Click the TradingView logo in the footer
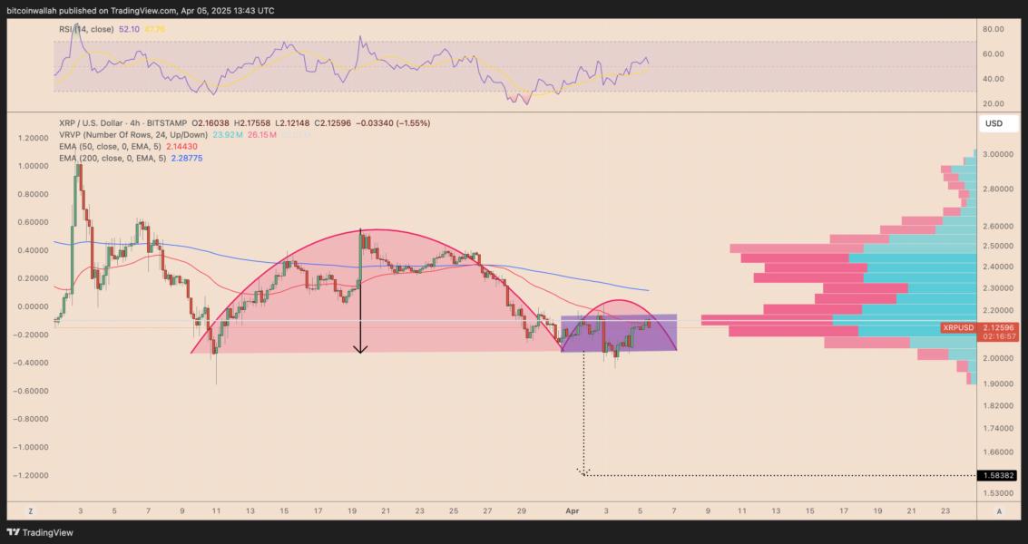The width and height of the screenshot is (1028, 544). click(40, 532)
